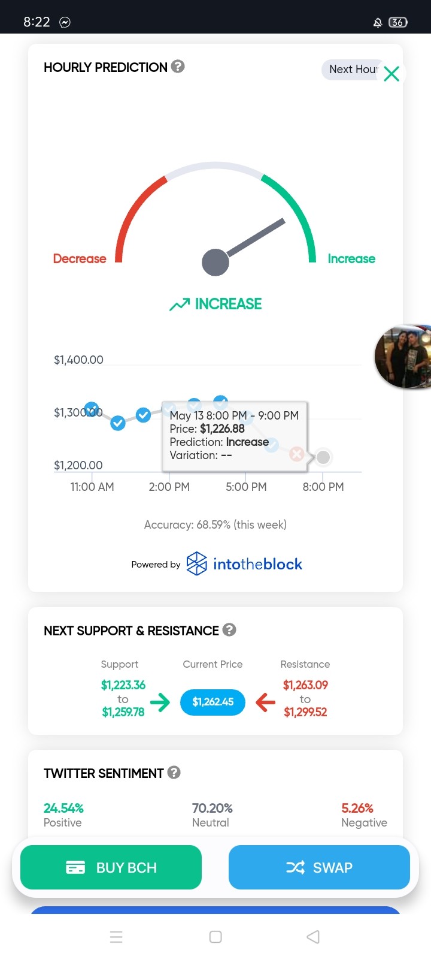431x959 pixels.
Task: Tap the Messenger notification icon in status bar
Action: pos(65,22)
